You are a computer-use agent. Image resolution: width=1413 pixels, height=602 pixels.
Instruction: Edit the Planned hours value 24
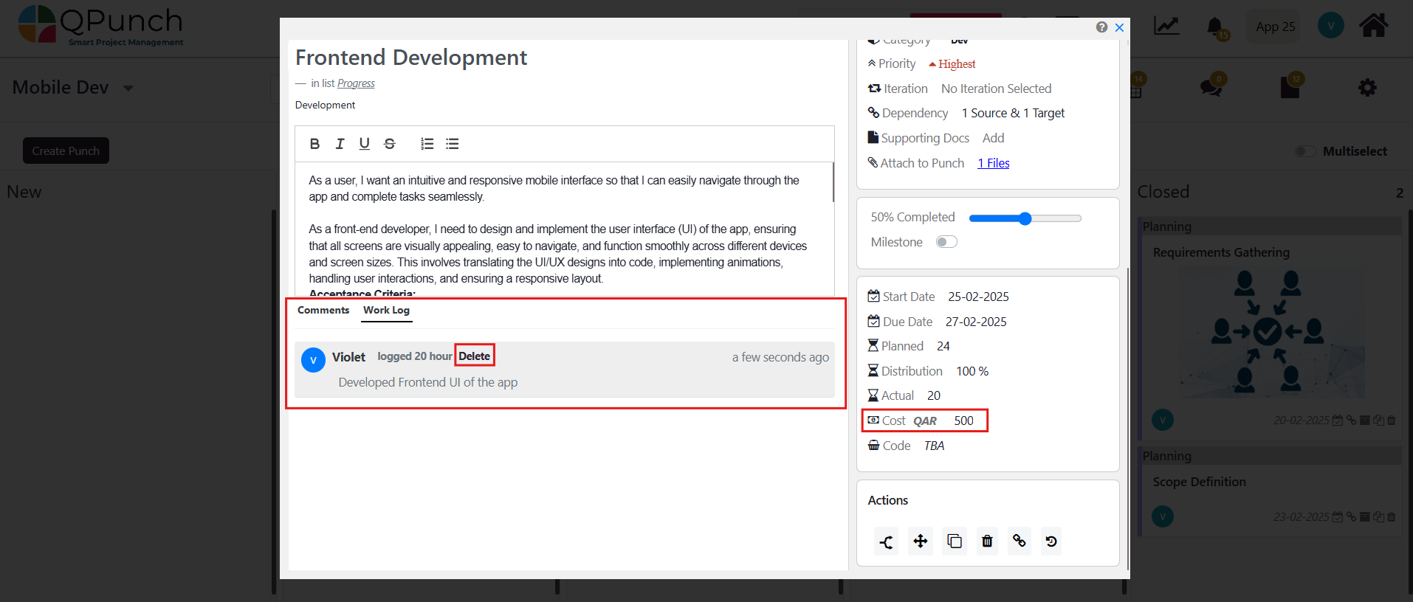pos(943,346)
